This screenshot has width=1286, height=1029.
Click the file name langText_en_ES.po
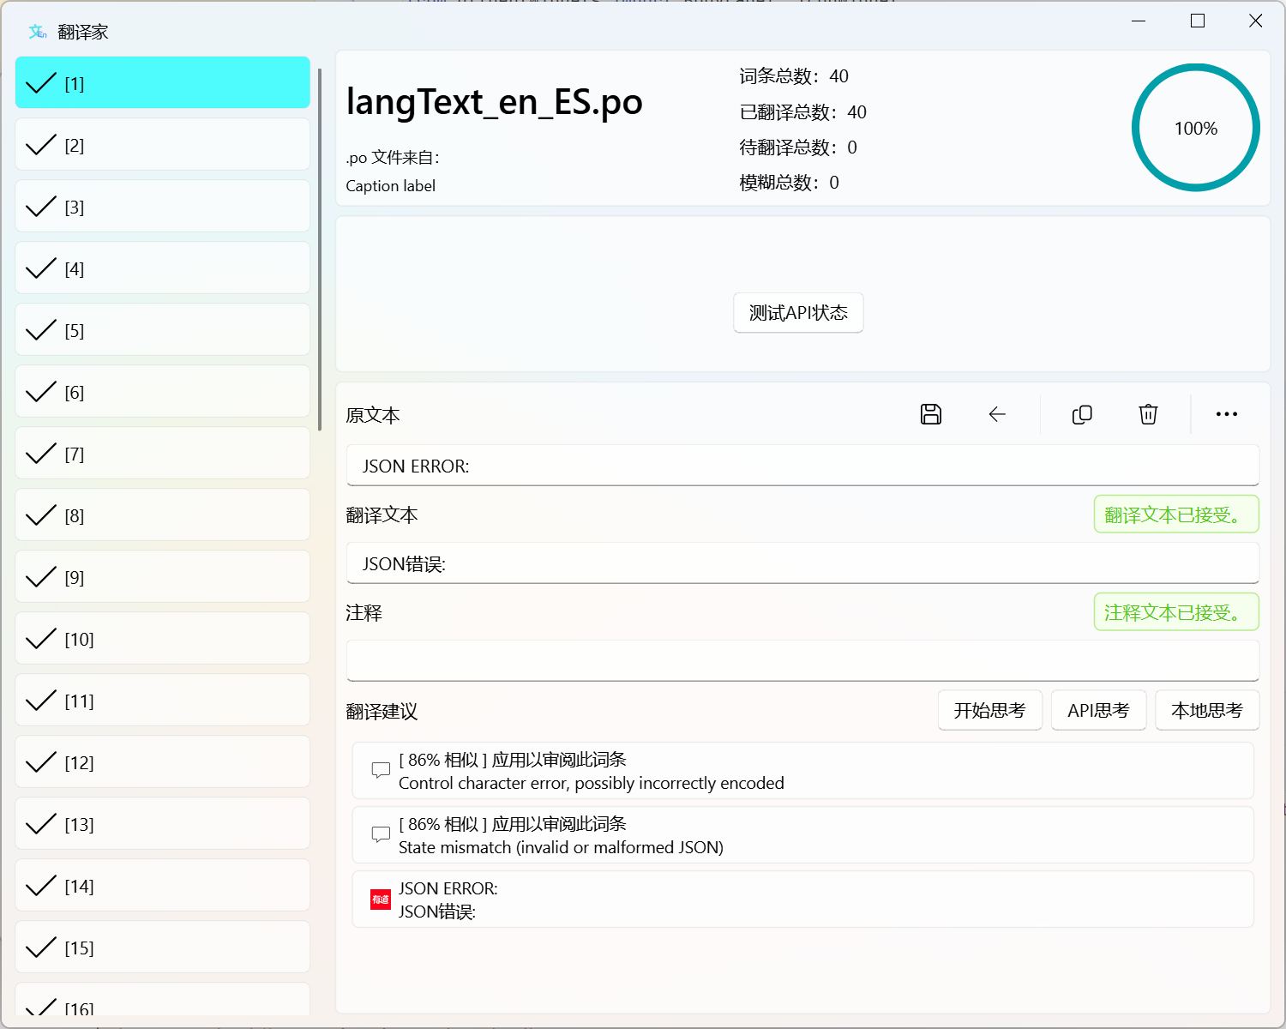pyautogui.click(x=495, y=102)
